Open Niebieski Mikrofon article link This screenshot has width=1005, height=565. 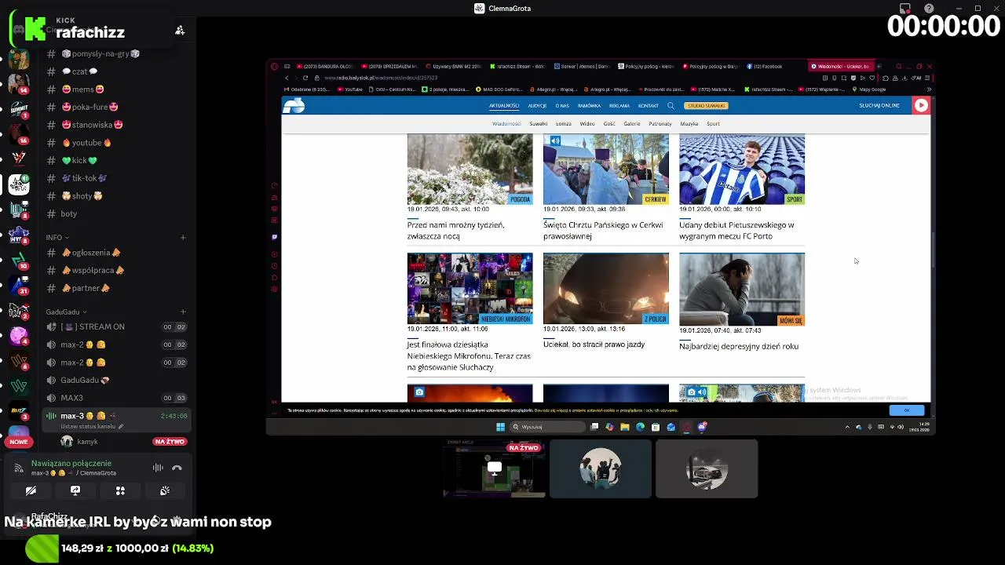(469, 355)
